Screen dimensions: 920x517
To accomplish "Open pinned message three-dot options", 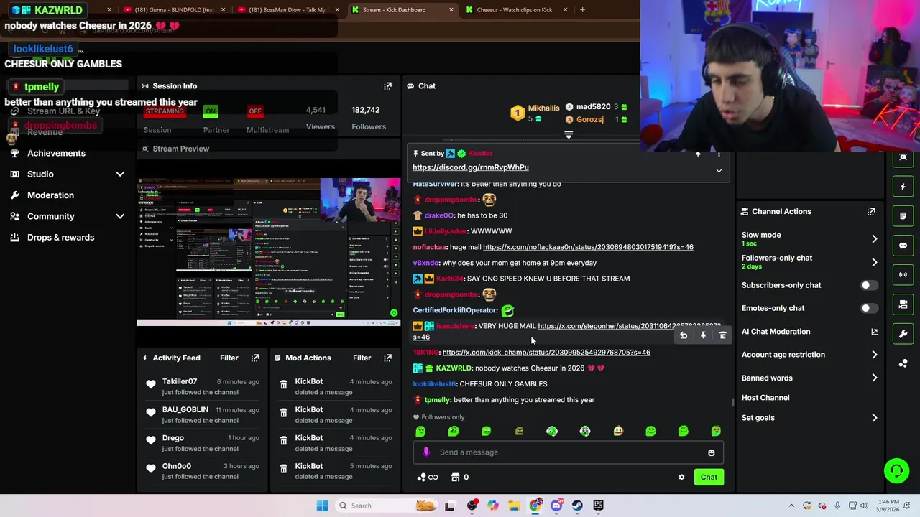I will (x=719, y=154).
